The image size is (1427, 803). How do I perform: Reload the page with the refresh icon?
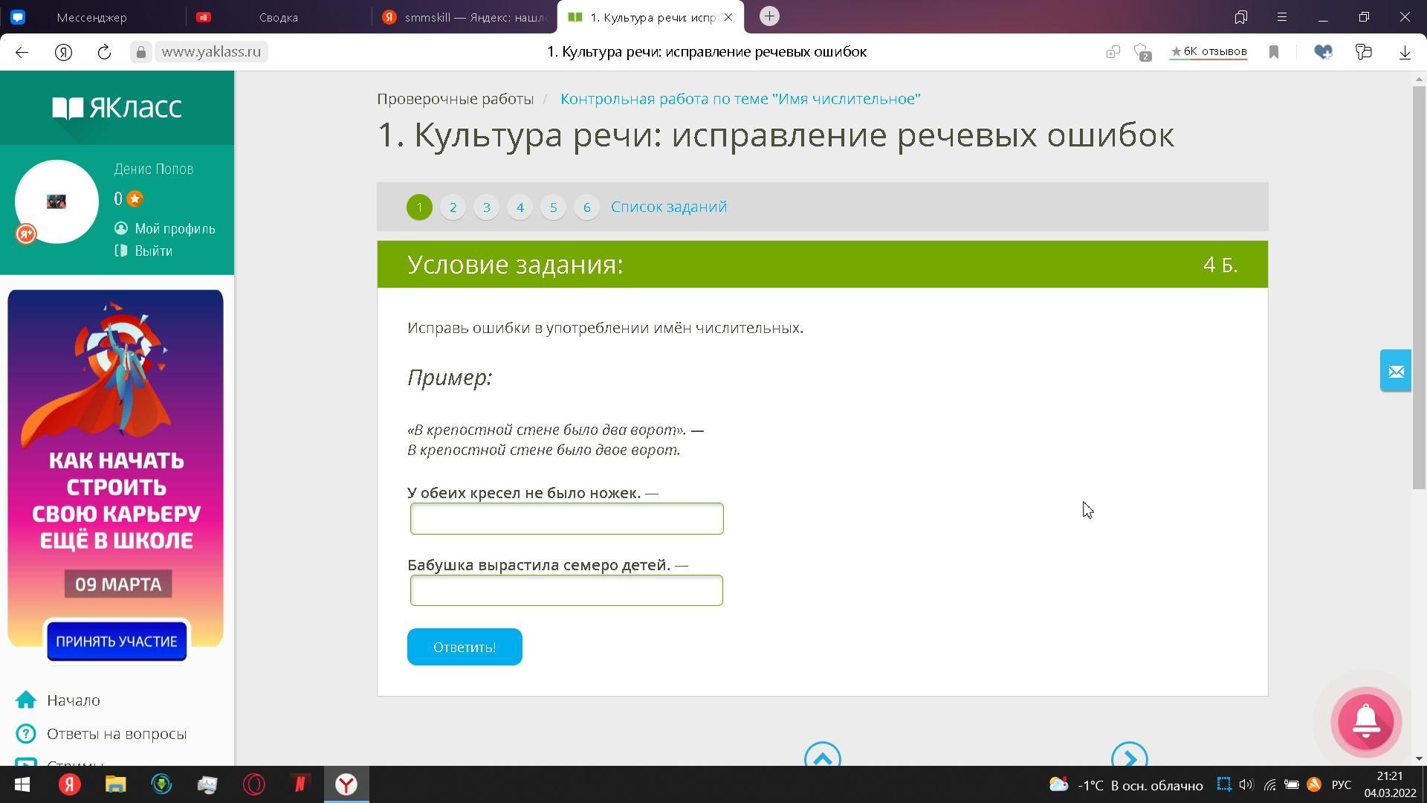click(x=104, y=52)
